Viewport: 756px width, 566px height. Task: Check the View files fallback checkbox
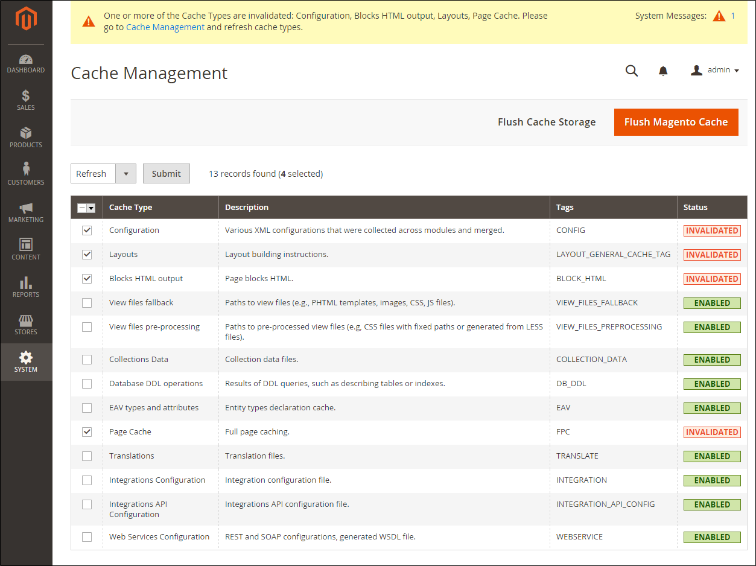(x=87, y=303)
